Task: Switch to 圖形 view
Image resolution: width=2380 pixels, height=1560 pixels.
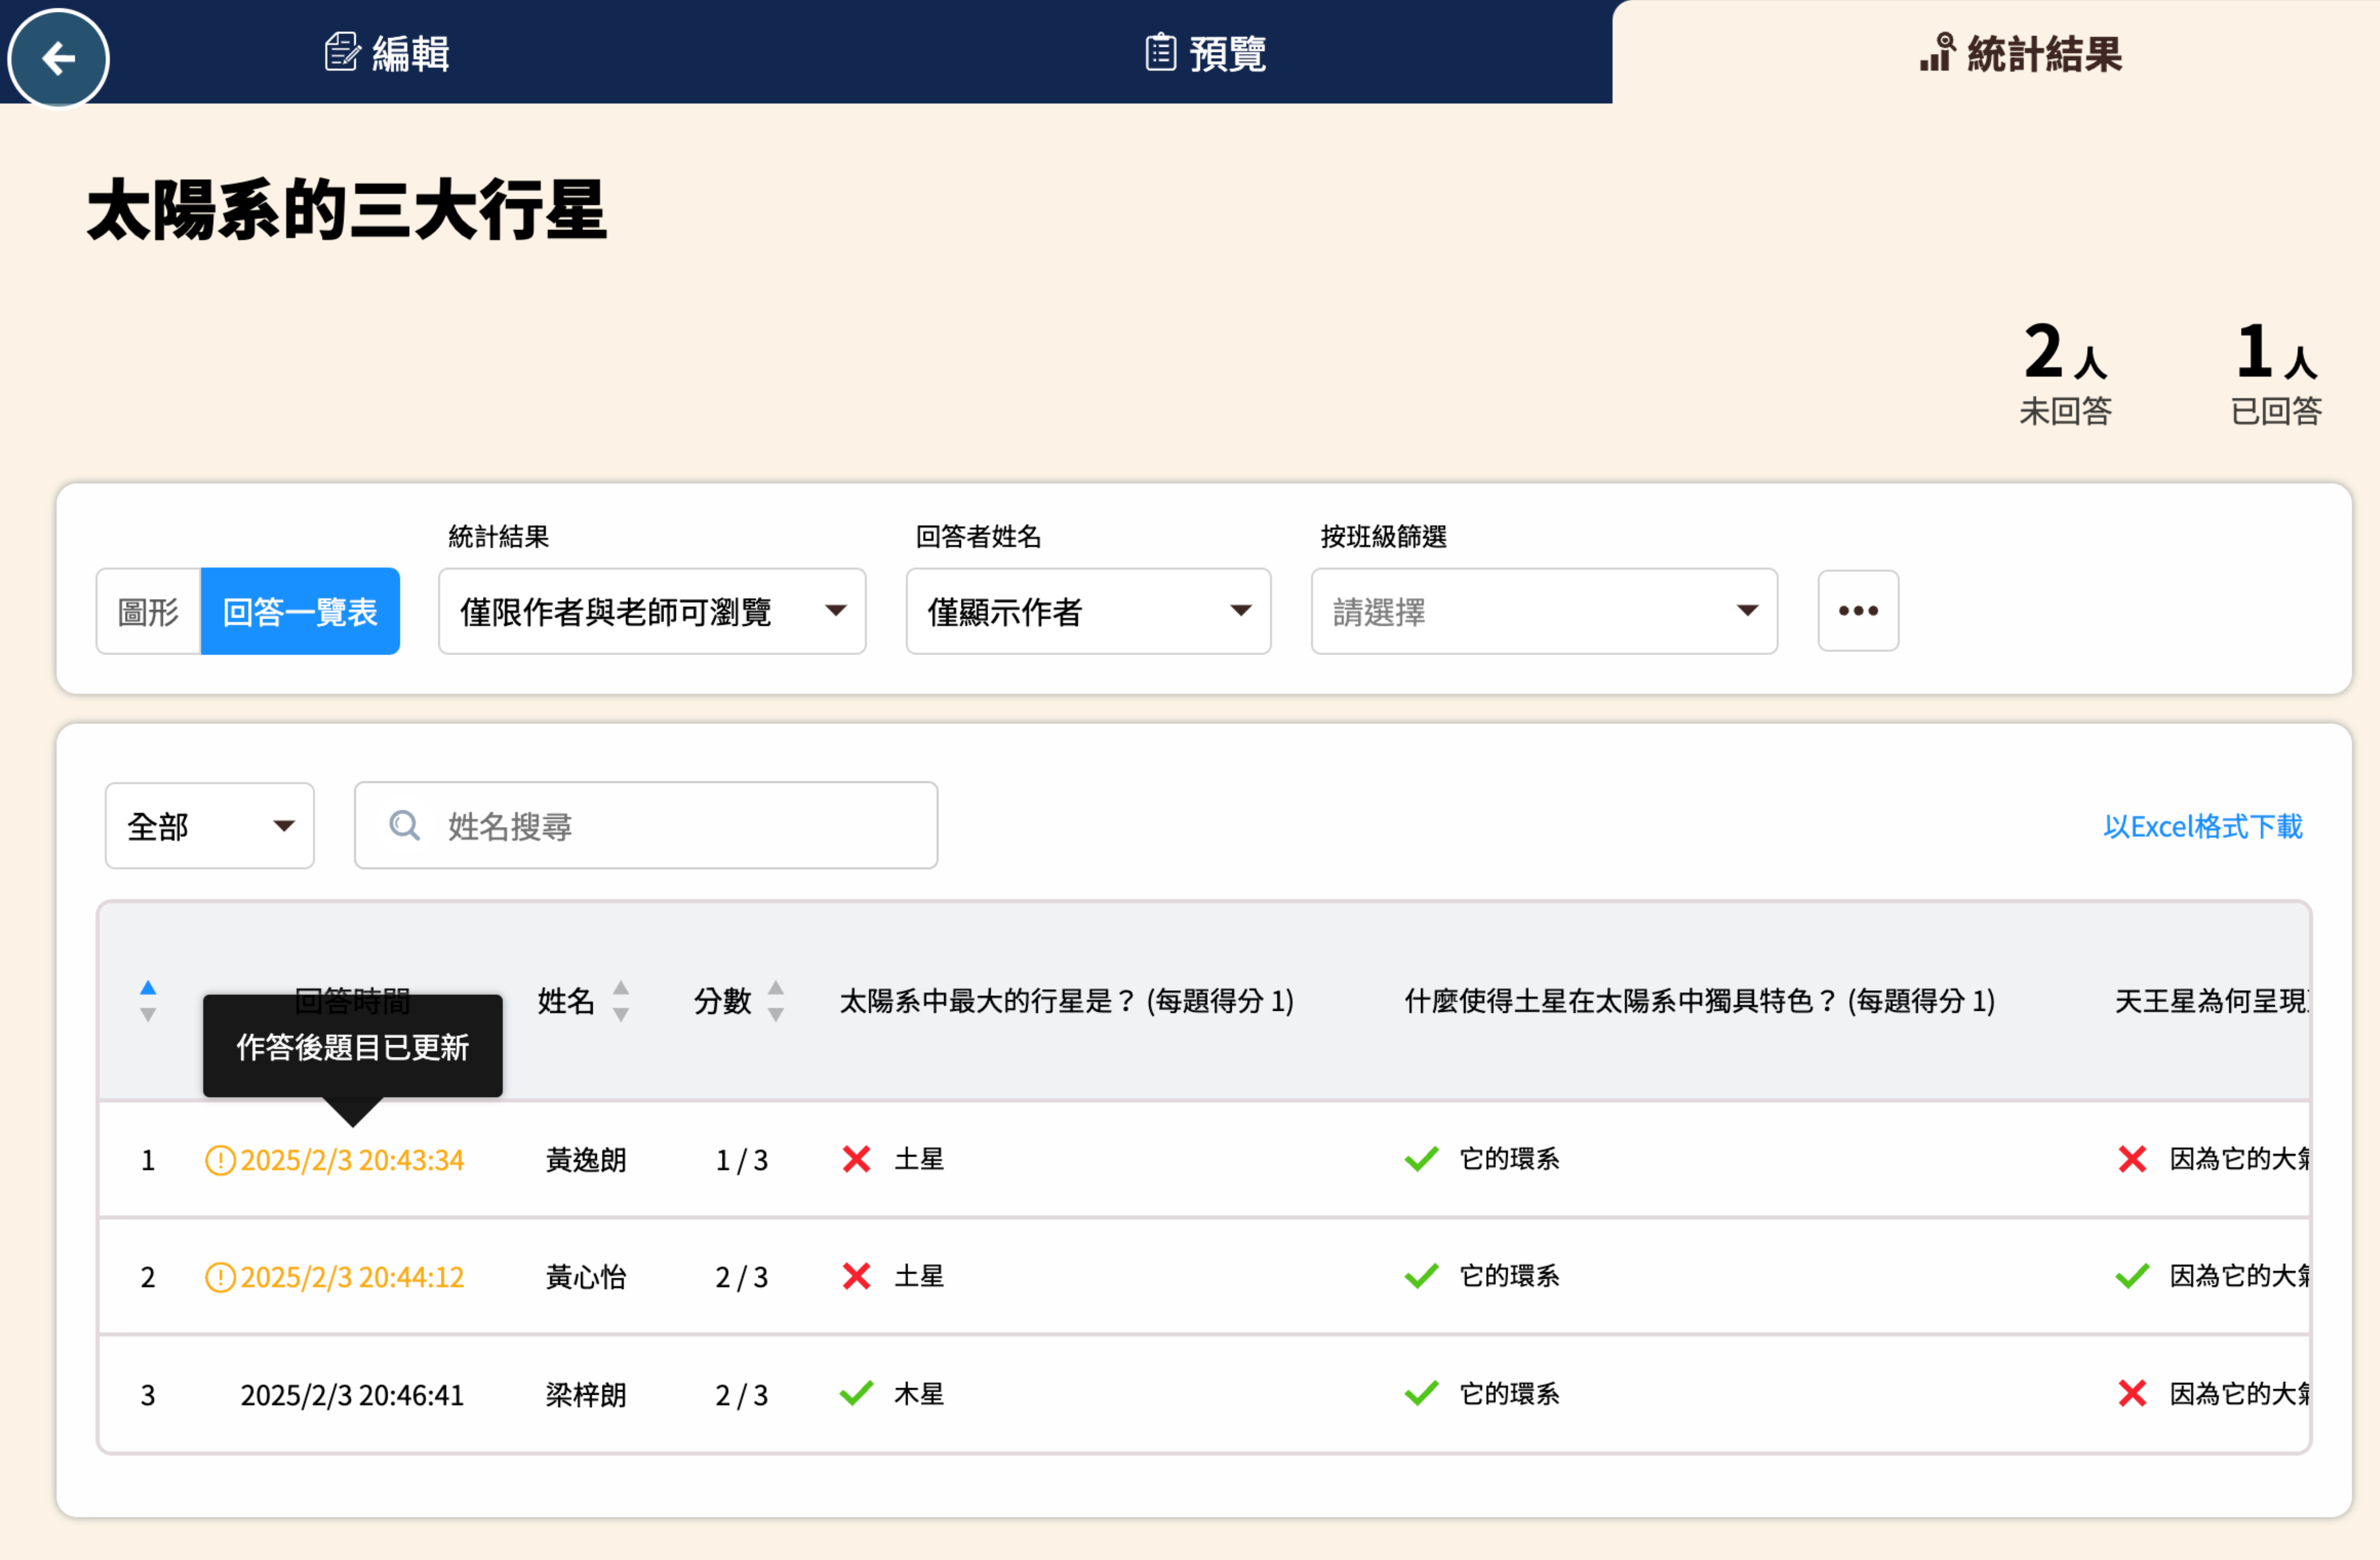Action: point(148,612)
